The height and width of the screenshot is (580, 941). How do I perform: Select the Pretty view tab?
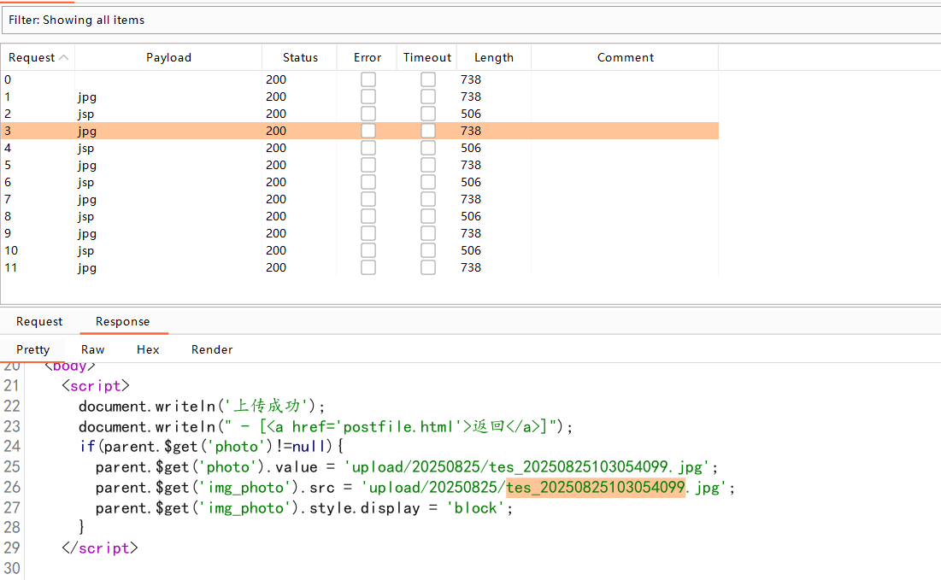click(33, 349)
